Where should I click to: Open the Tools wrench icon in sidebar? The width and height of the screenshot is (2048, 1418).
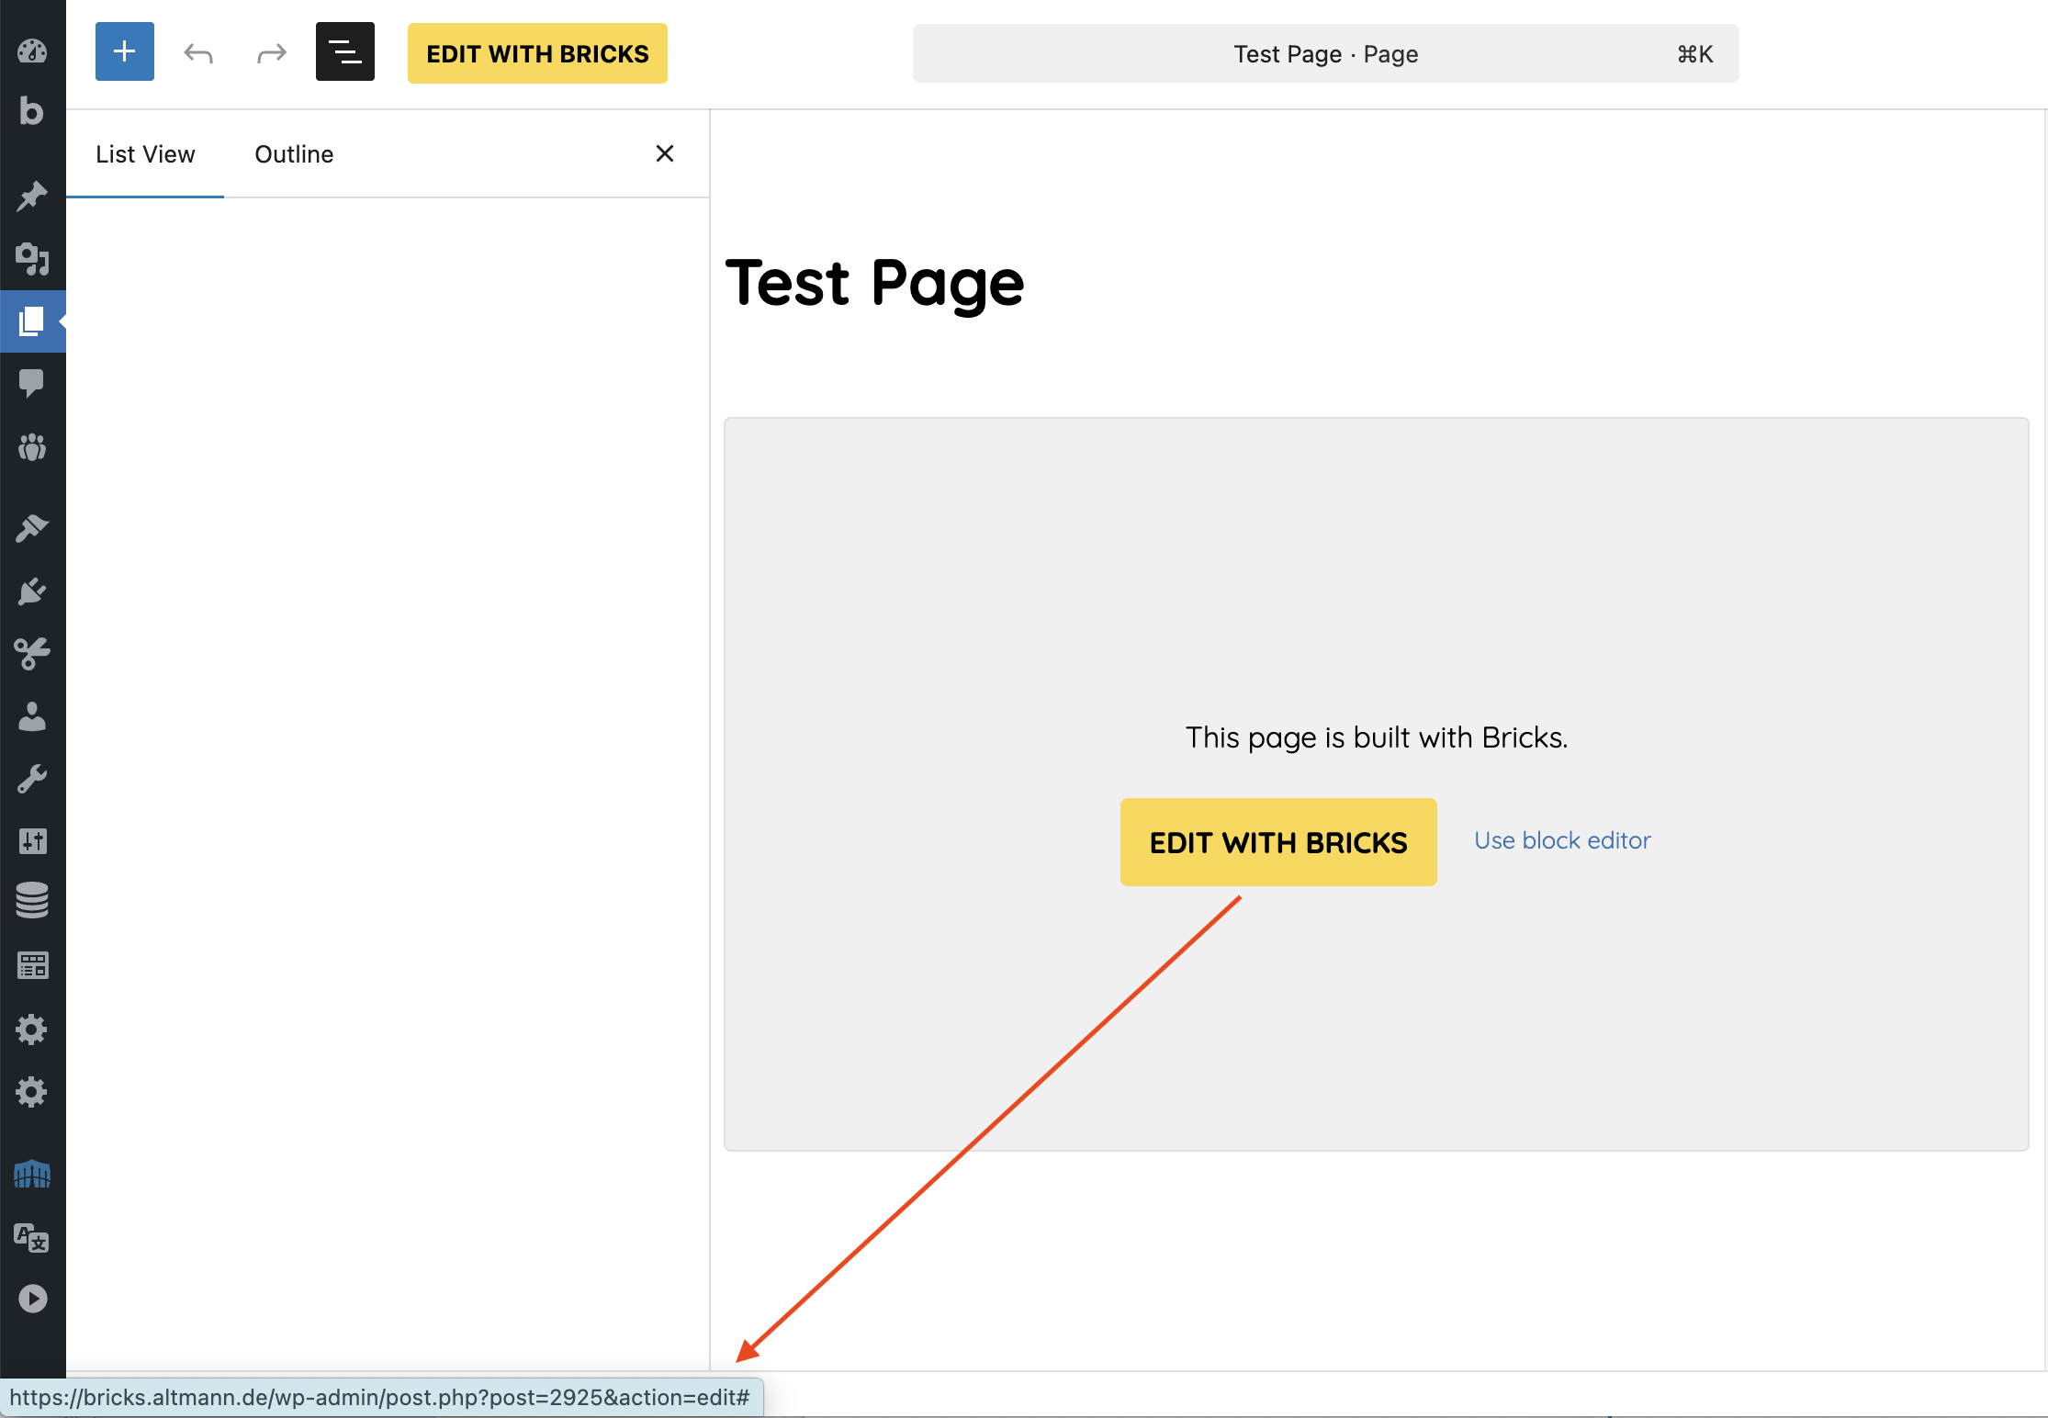tap(32, 779)
